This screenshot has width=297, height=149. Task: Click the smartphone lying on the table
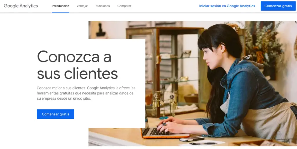point(192,139)
